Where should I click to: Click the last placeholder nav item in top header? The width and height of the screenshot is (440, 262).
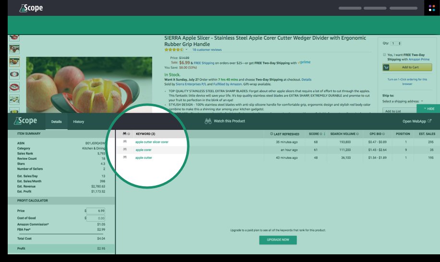pyautogui.click(x=403, y=8)
